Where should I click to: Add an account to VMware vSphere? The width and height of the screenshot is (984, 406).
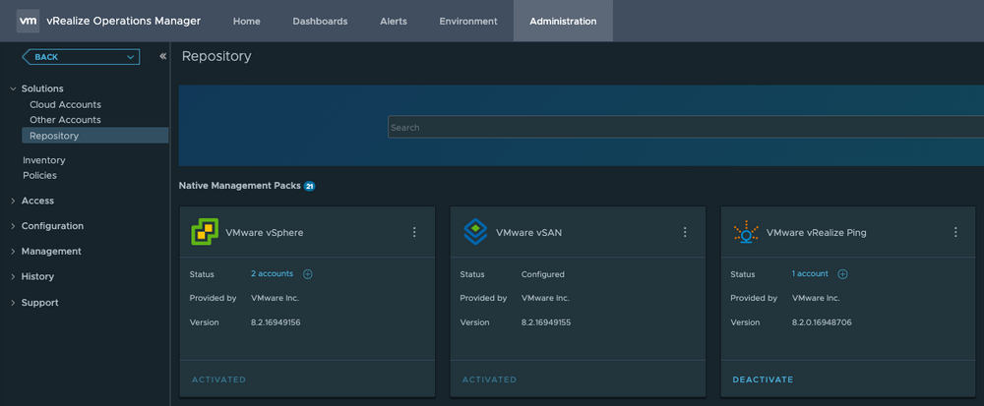point(308,274)
